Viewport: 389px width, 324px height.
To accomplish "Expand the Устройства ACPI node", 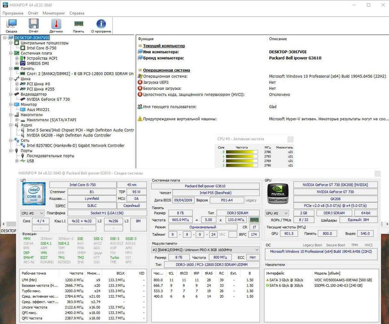I will point(17,58).
